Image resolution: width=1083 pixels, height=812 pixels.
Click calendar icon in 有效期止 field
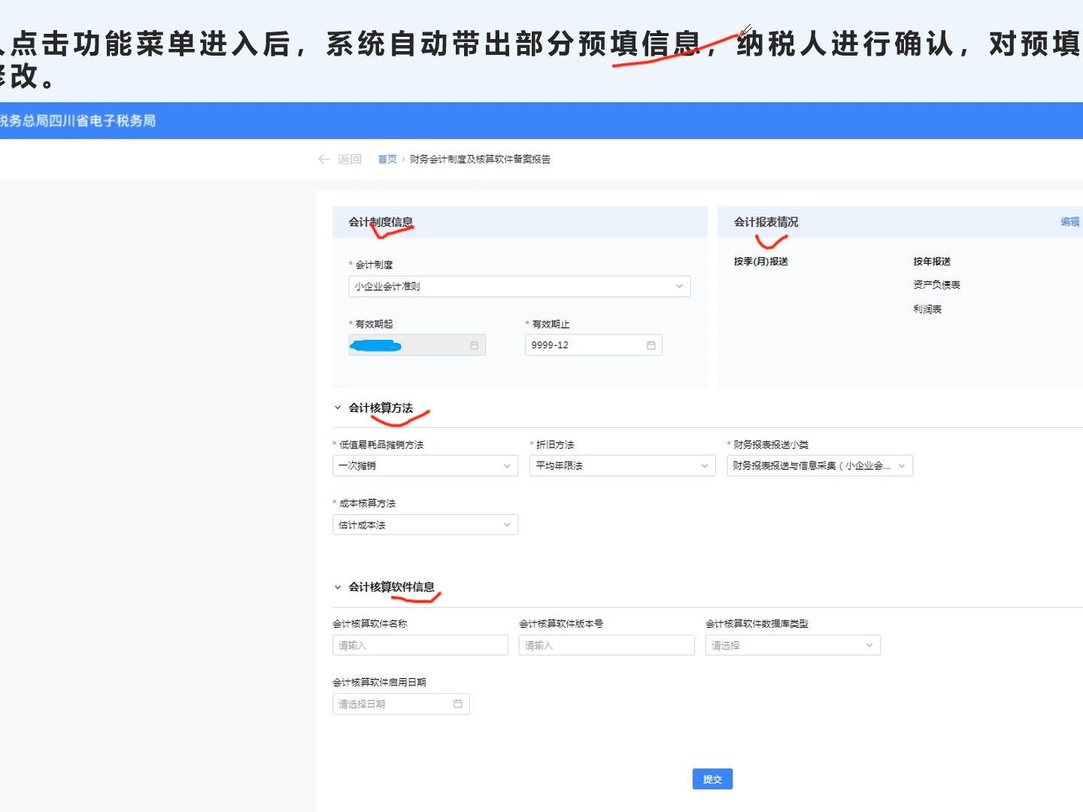click(x=651, y=345)
